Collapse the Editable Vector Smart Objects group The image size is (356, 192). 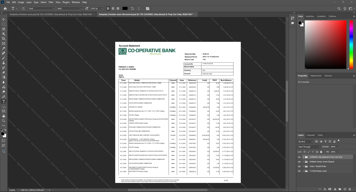(x=303, y=162)
